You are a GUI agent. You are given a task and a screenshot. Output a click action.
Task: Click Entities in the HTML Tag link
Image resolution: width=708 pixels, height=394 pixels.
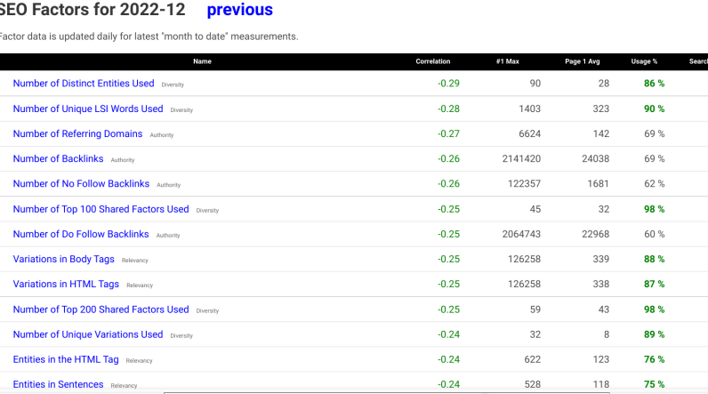[x=66, y=359]
